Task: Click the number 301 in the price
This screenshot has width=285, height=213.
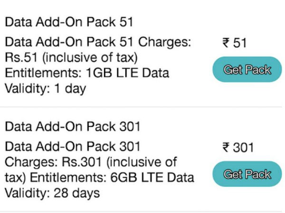Action: tap(243, 148)
